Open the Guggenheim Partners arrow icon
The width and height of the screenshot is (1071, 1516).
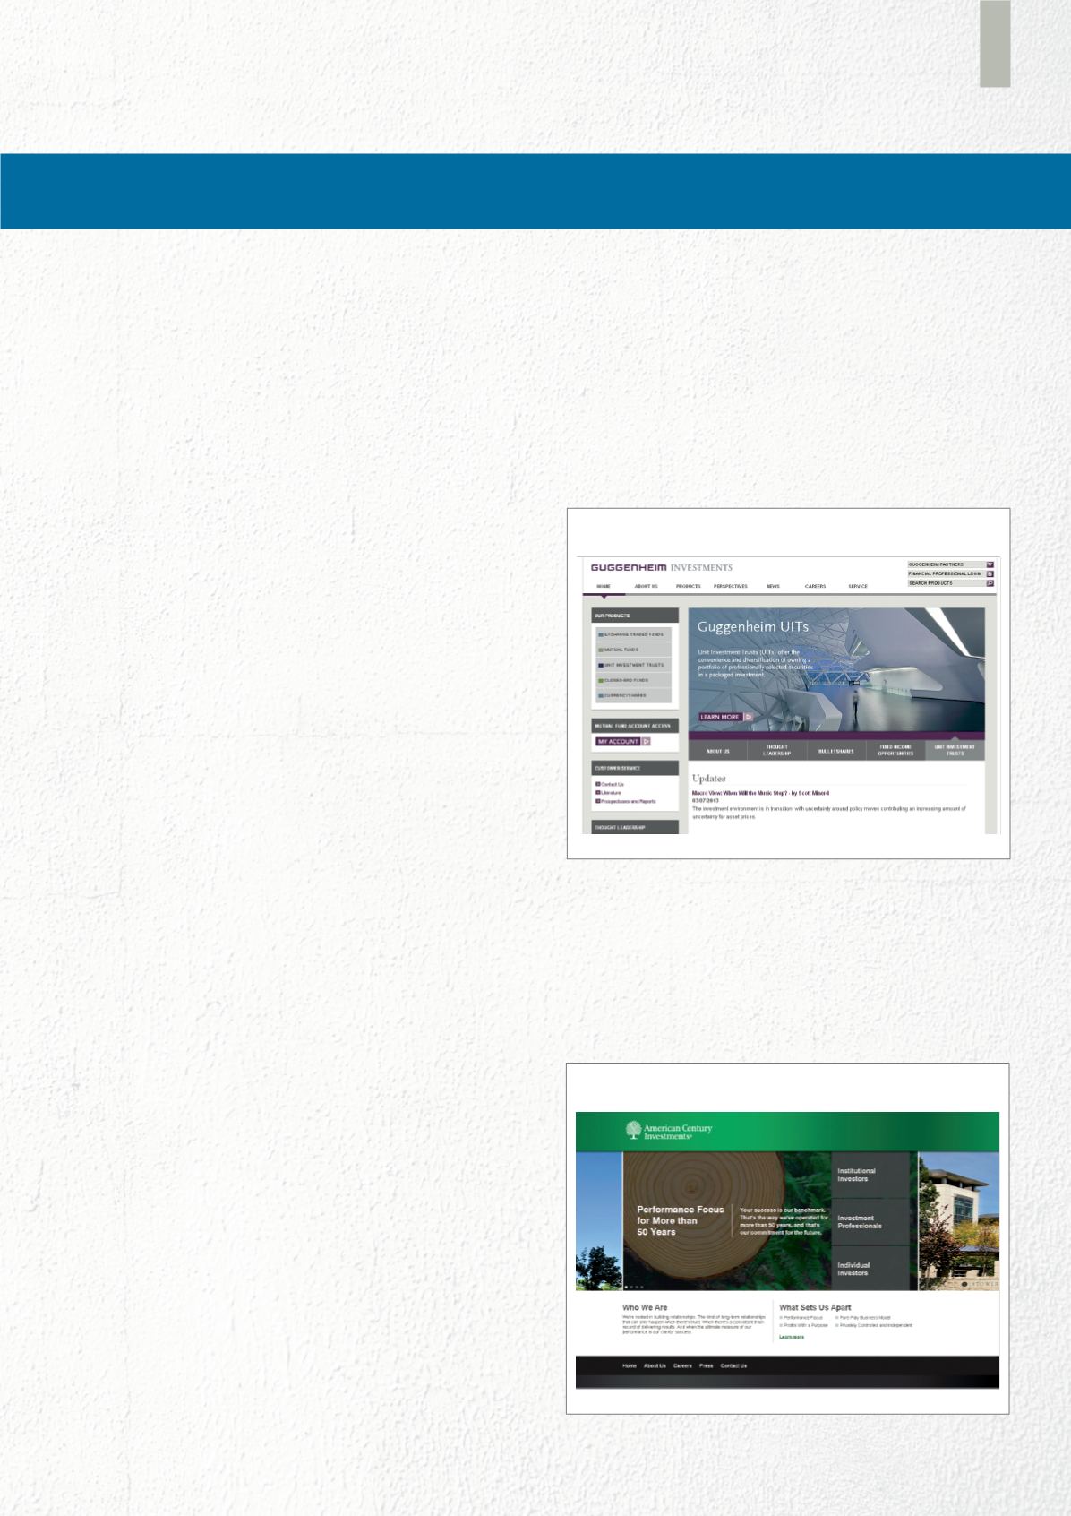click(x=990, y=564)
